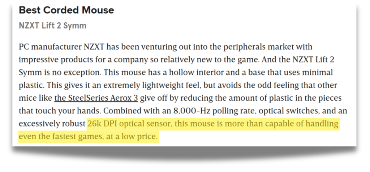Click the words 'PC manufacturer' in paragraph

(50, 47)
